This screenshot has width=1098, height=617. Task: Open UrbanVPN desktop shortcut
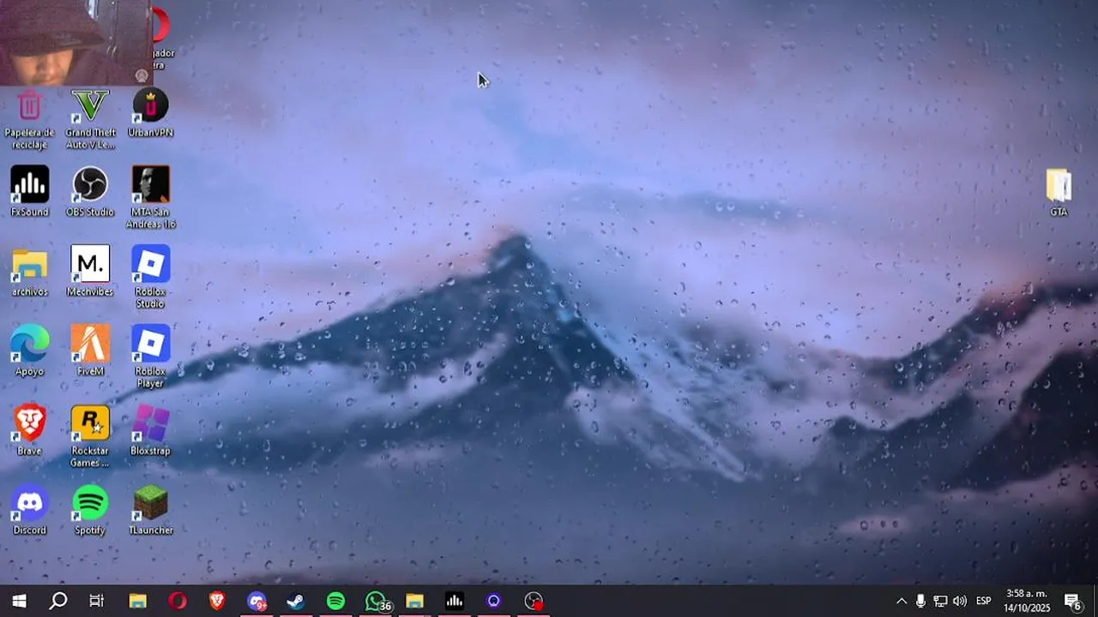tap(151, 113)
